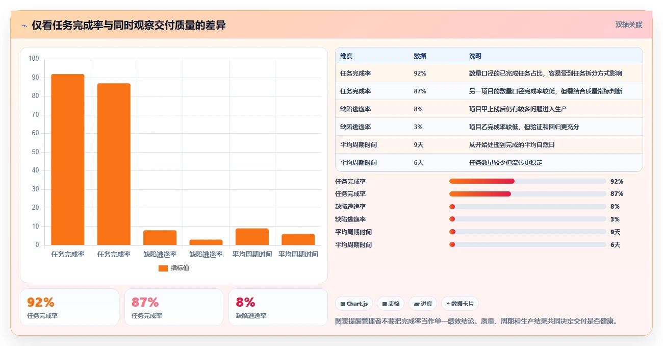Click the description 任务数量较少但流转更稳定
The height and width of the screenshot is (346, 663).
505,163
